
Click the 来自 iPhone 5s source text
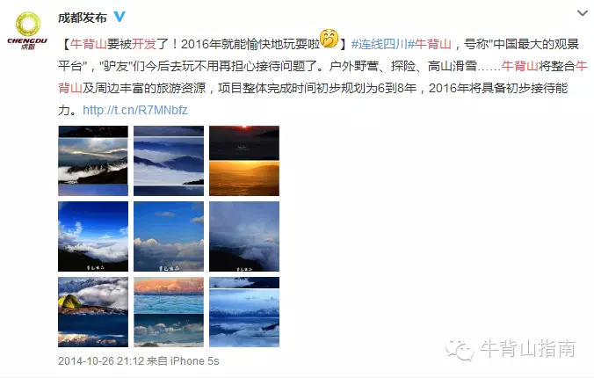pos(183,361)
